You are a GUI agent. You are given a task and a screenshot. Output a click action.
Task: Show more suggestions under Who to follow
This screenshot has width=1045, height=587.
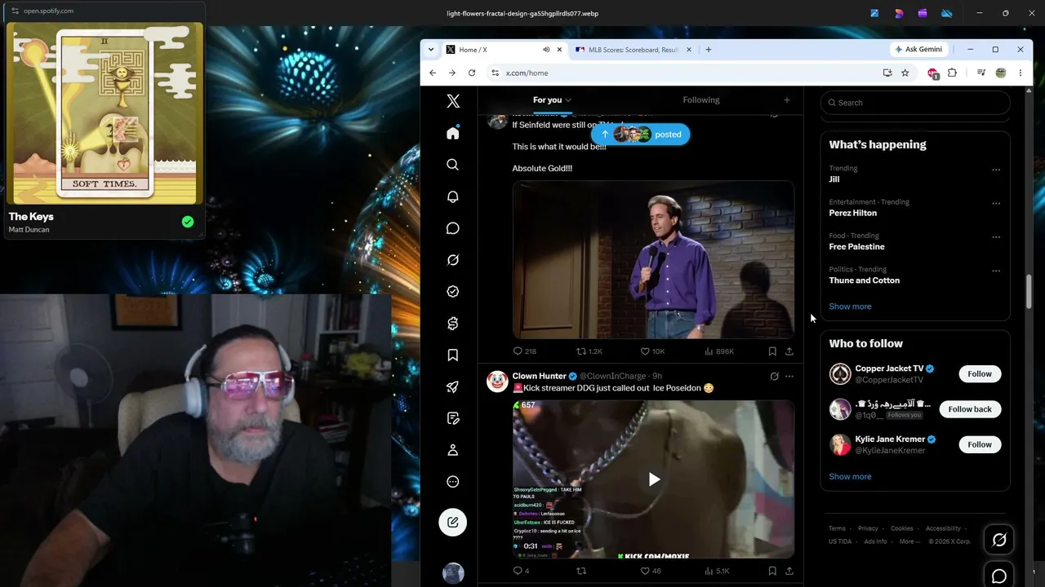tap(850, 477)
